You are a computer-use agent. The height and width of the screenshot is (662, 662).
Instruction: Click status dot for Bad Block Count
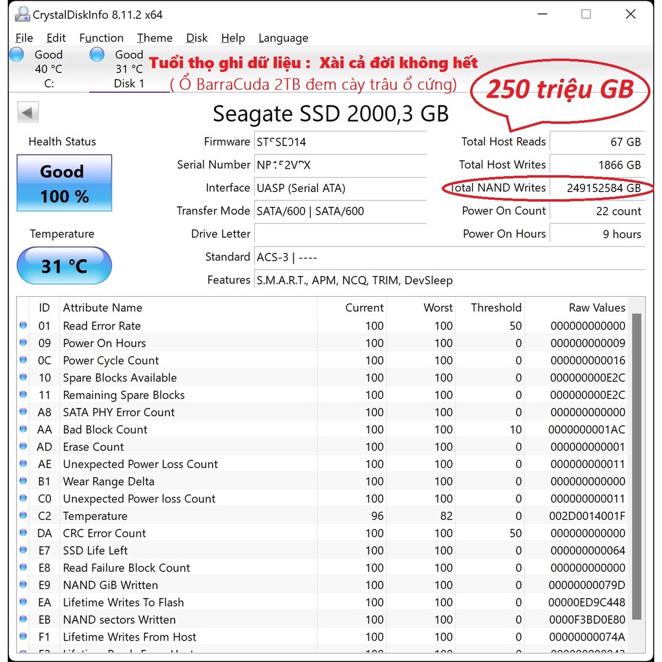pyautogui.click(x=23, y=429)
